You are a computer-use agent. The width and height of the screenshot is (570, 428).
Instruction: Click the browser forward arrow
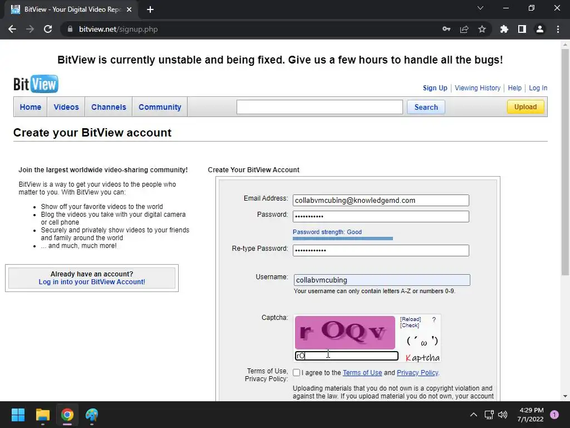coord(30,29)
